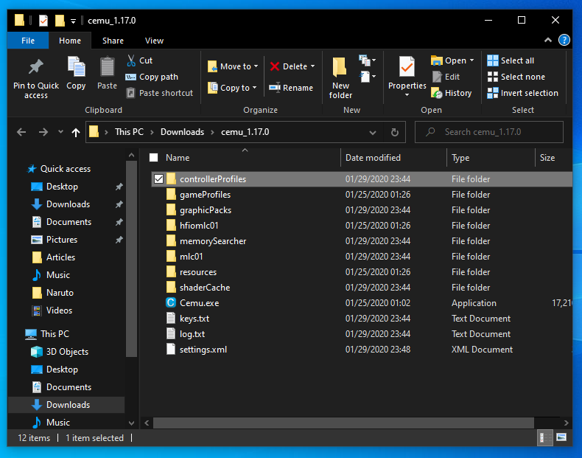Click the Paste shortcut icon
Viewport: 582px width, 458px height.
[x=130, y=93]
